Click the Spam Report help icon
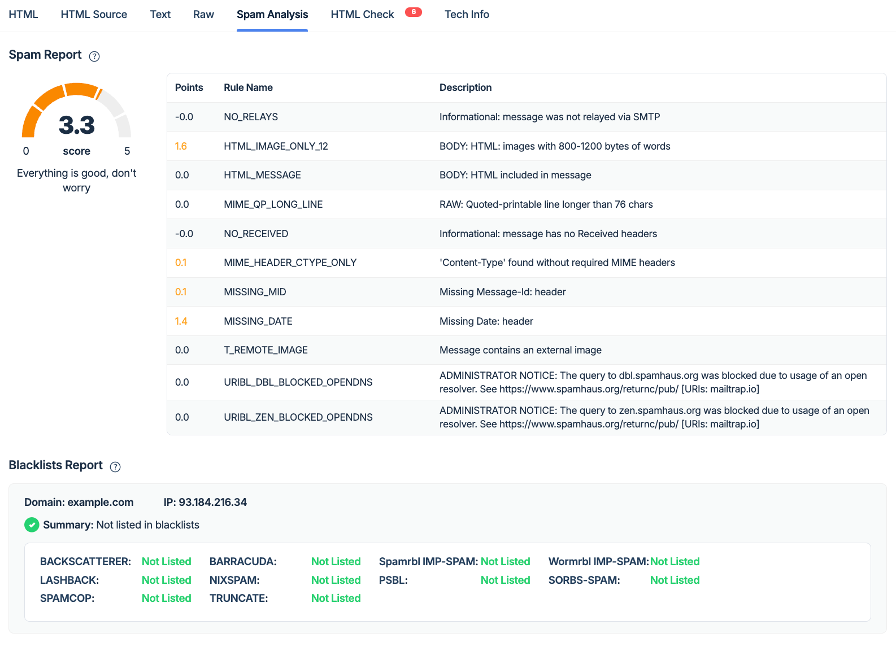The height and width of the screenshot is (655, 896). [x=95, y=56]
